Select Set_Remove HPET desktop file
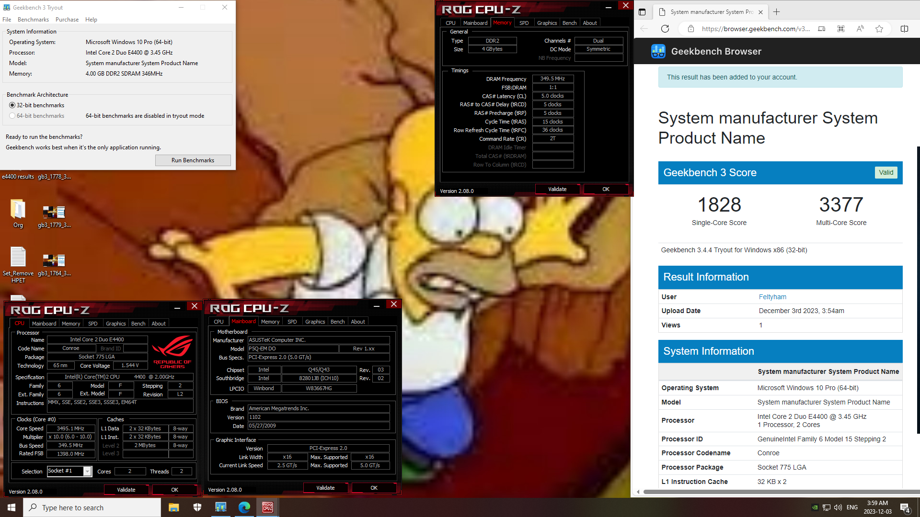The height and width of the screenshot is (517, 920). click(x=18, y=265)
